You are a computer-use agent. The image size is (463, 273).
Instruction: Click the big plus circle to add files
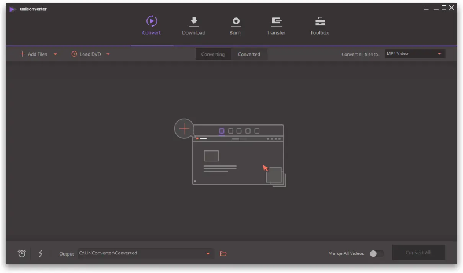coord(184,128)
